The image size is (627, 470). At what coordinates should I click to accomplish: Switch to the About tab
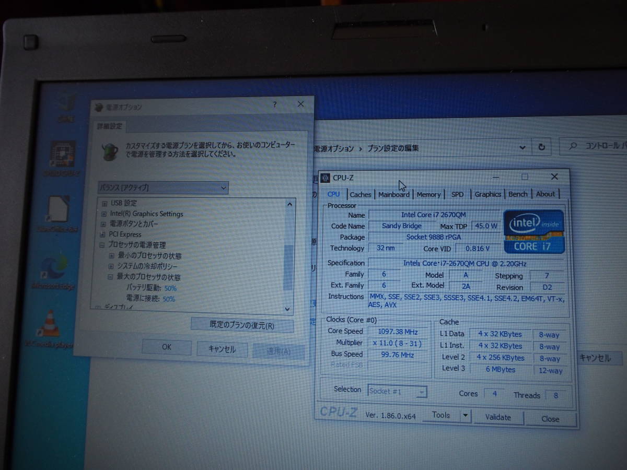tap(545, 194)
